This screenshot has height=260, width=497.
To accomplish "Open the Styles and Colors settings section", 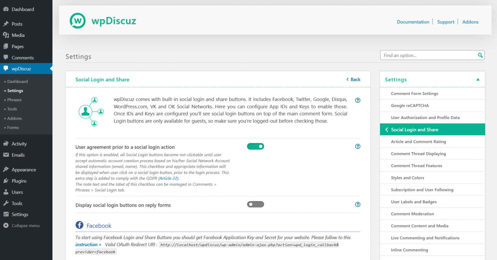I will click(407, 177).
